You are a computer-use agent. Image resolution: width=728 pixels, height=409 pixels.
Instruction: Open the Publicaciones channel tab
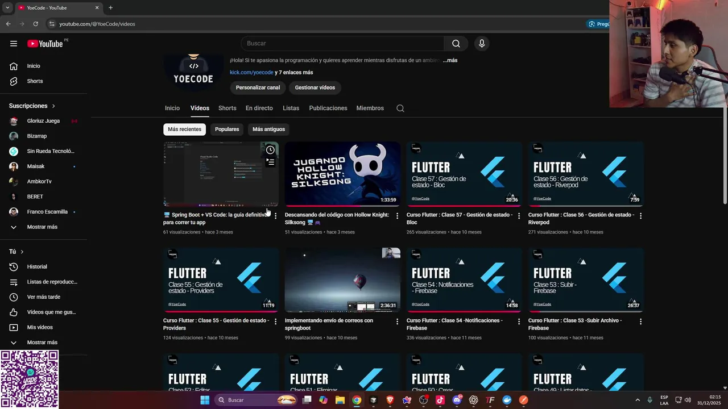tap(328, 108)
